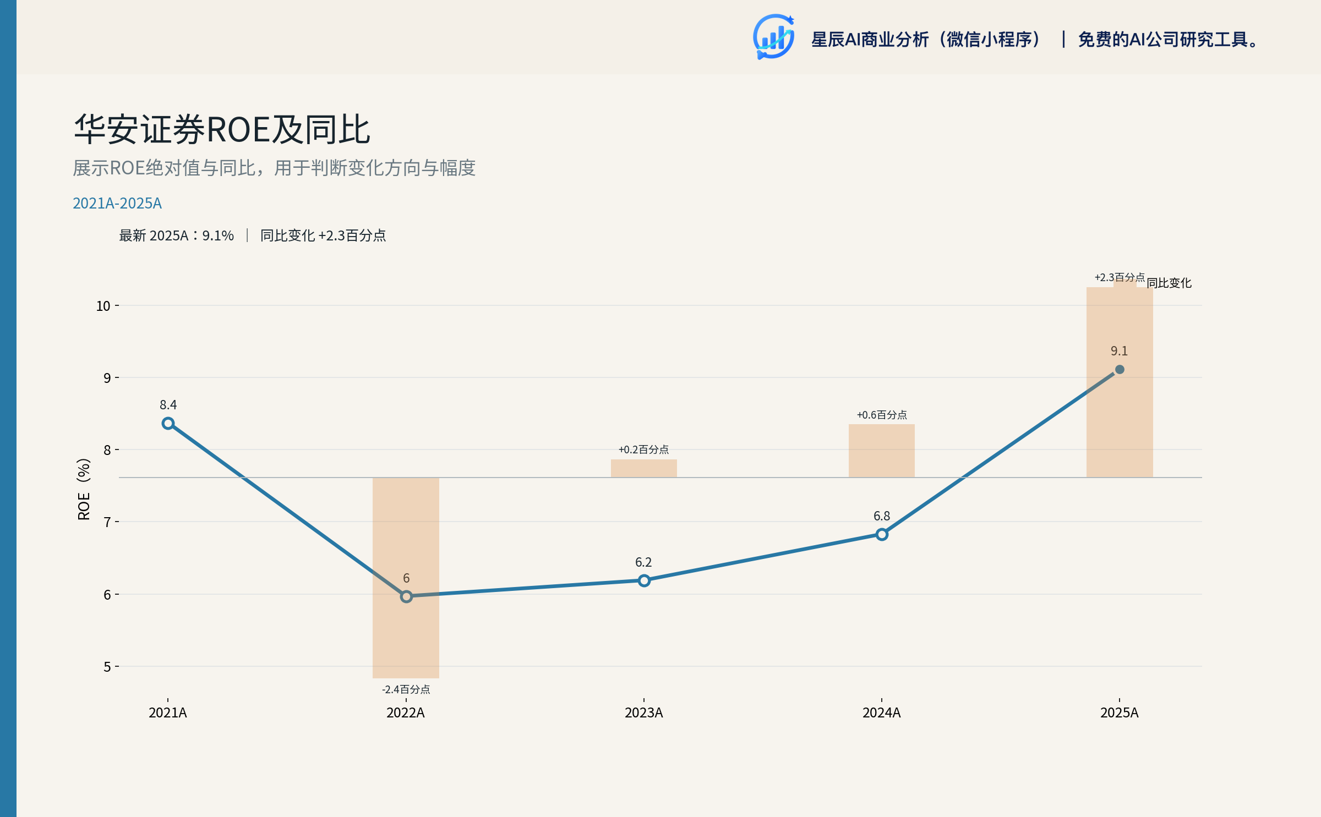Click the +0.2百分点 bar label

click(x=644, y=449)
